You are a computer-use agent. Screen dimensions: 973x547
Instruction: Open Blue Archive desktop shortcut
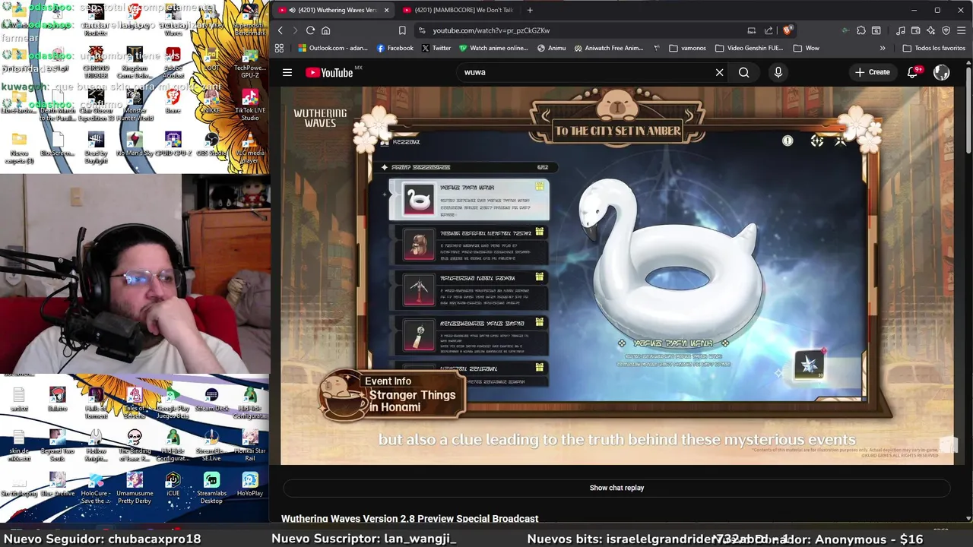[58, 483]
